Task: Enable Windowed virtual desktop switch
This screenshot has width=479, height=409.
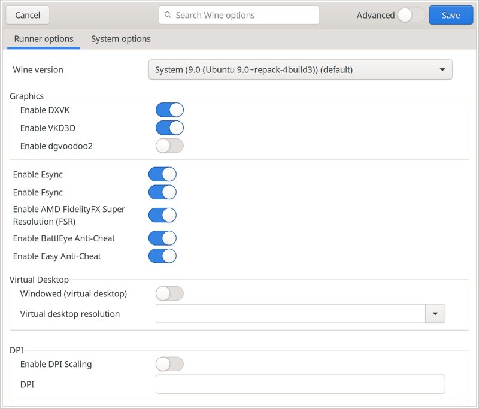Action: pyautogui.click(x=169, y=293)
